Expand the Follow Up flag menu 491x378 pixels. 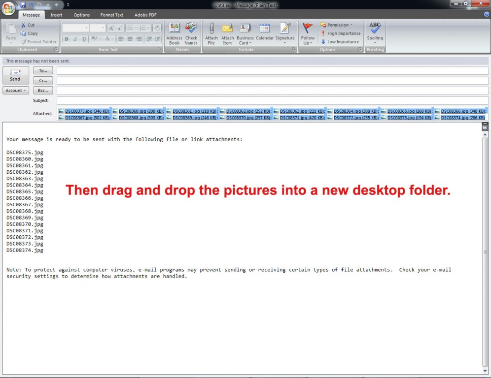click(308, 33)
